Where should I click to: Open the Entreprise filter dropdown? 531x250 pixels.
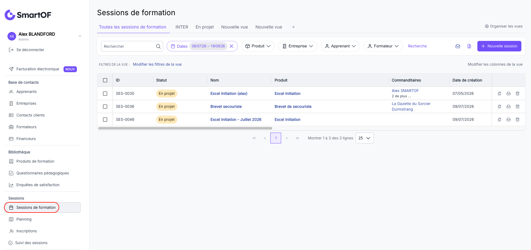tap(298, 46)
